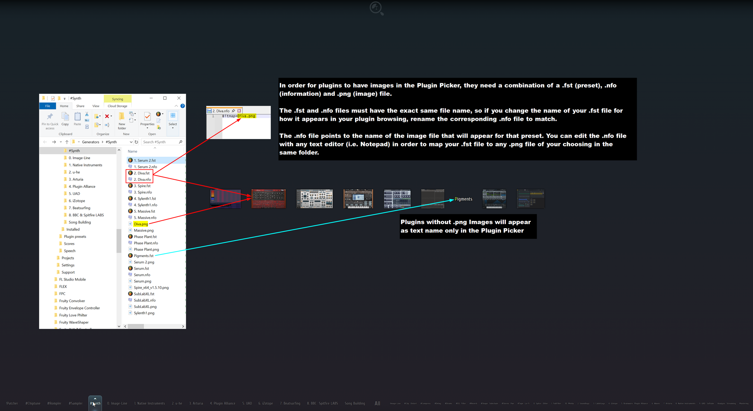The height and width of the screenshot is (411, 753).
Task: Select the Fruity Convolver folder
Action: click(72, 301)
